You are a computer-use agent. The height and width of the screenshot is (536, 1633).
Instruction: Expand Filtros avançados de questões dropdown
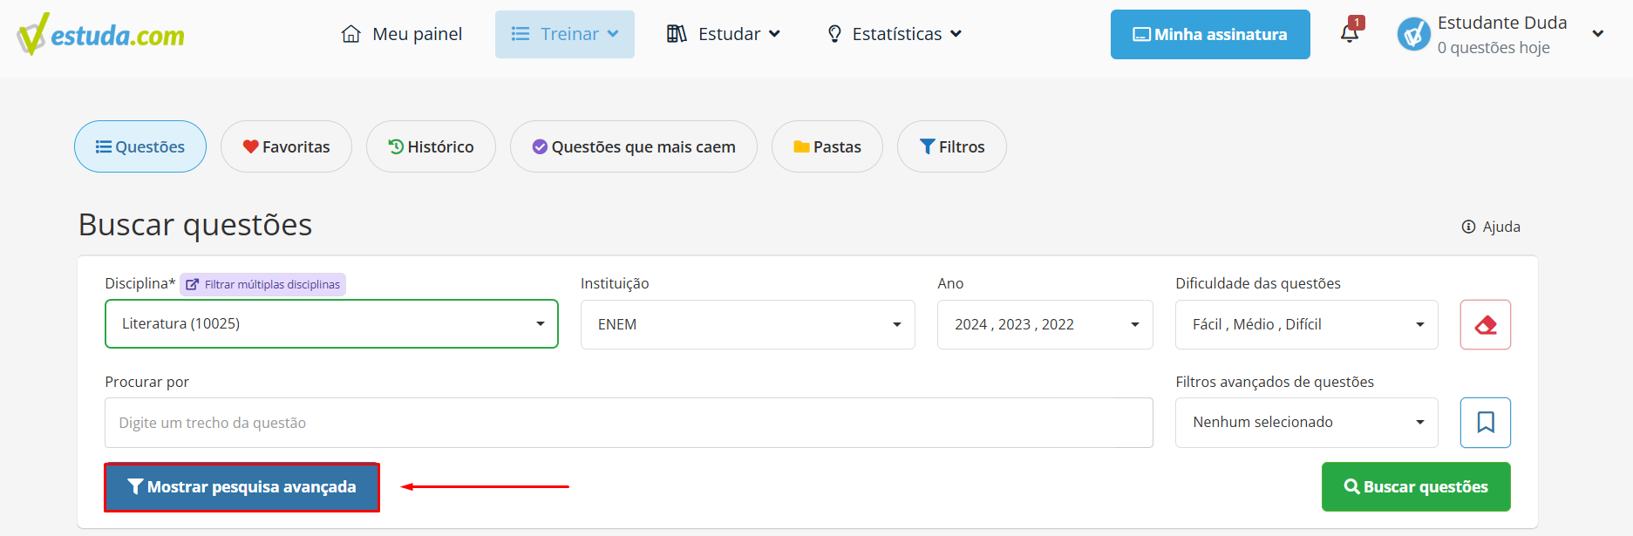click(x=1306, y=423)
